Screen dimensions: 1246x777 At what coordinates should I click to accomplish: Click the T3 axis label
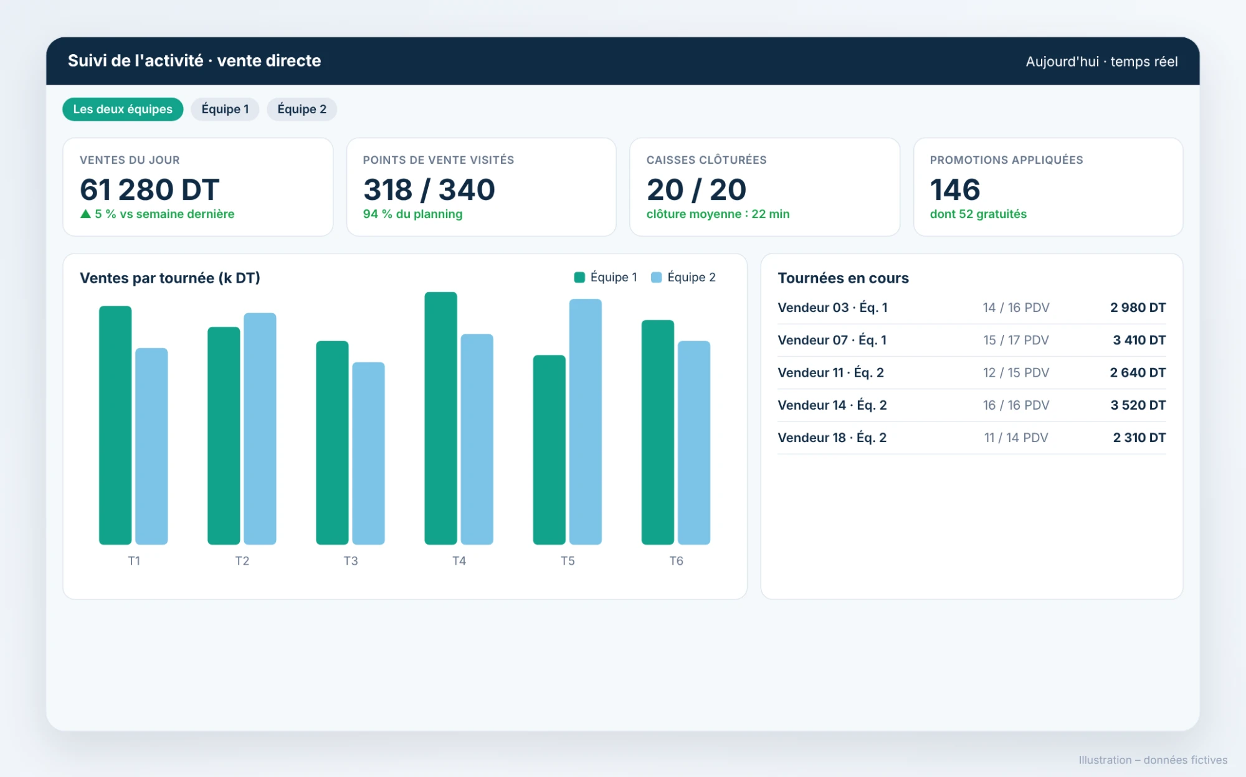[351, 561]
